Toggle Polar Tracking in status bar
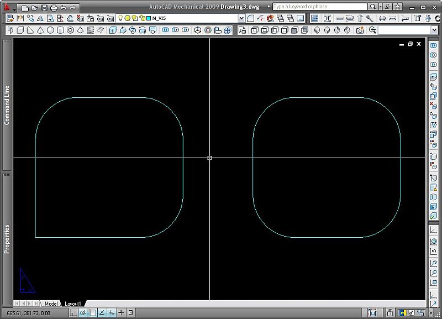Viewport: 442px width, 319px height. click(x=82, y=312)
